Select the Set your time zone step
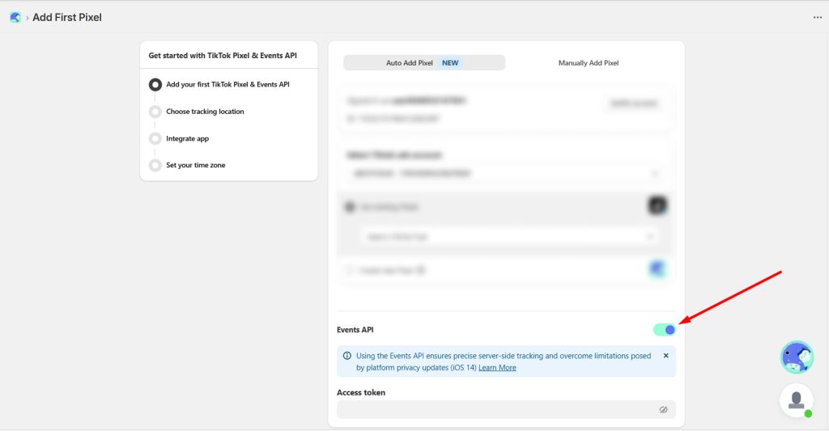 (188, 165)
